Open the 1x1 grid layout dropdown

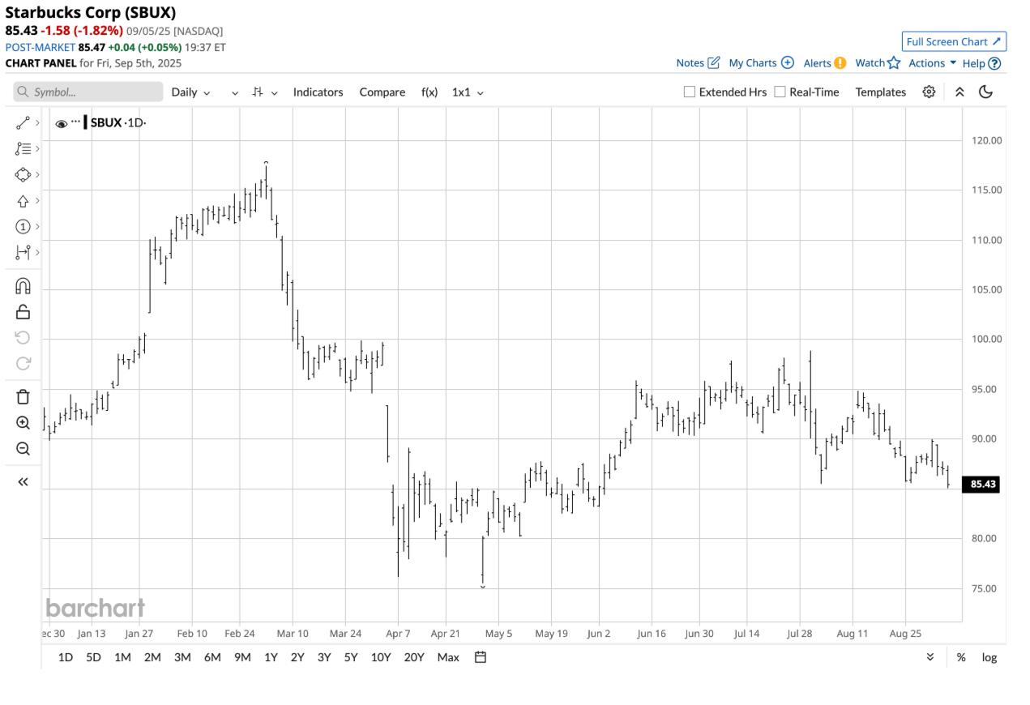pos(468,92)
